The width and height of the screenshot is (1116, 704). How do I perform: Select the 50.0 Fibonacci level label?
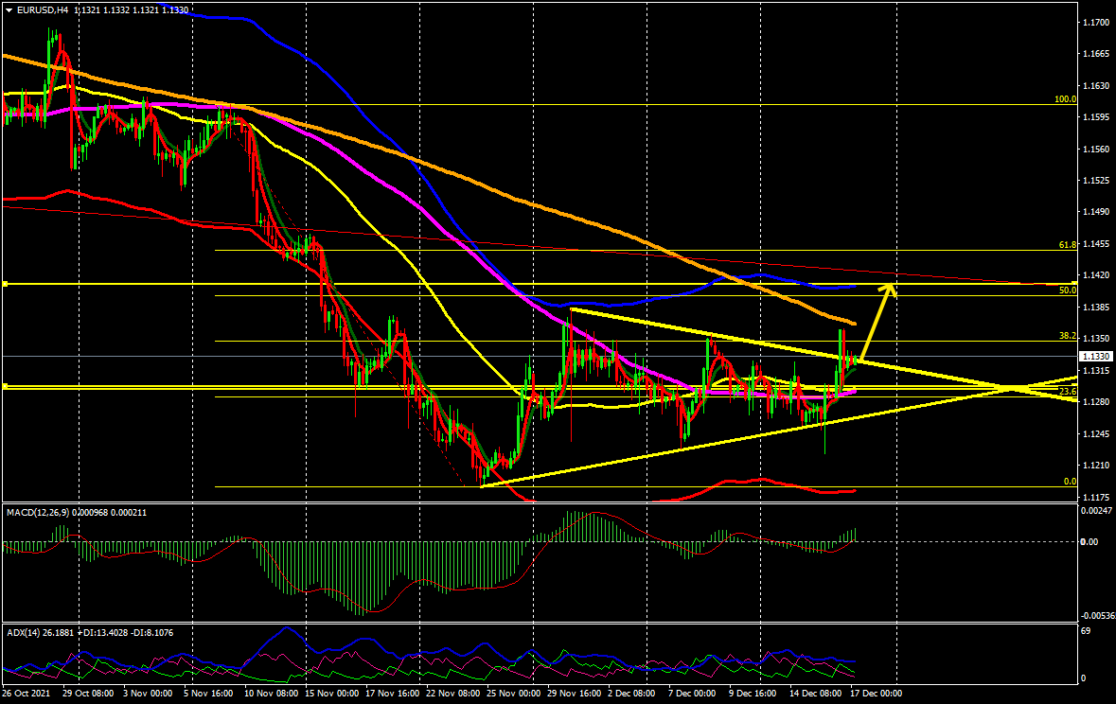point(1067,290)
